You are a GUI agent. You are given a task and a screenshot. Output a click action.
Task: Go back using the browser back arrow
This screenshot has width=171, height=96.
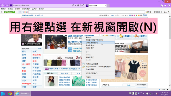pyautogui.click(x=3, y=5)
